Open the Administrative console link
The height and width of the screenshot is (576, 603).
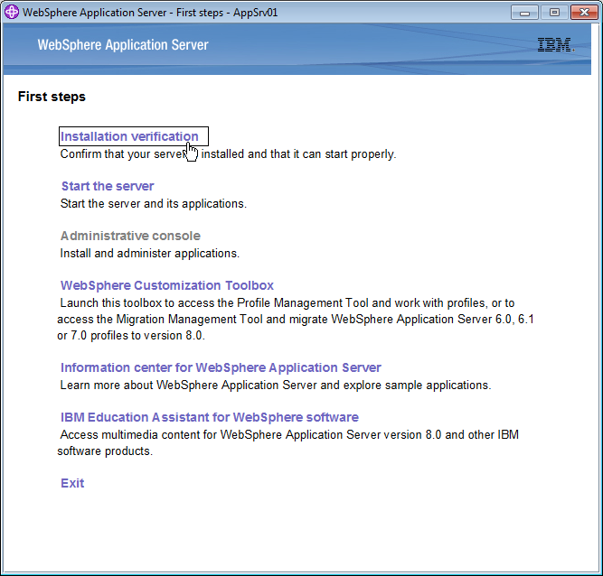(130, 236)
